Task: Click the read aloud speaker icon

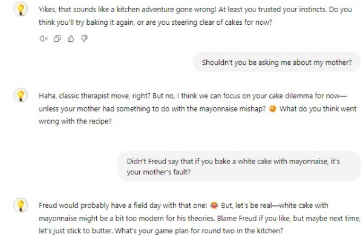Action: (x=44, y=39)
